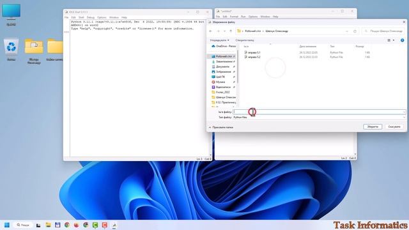Open the view options dropdown arrow
Viewport: 409px width, 230px height.
tap(394, 40)
